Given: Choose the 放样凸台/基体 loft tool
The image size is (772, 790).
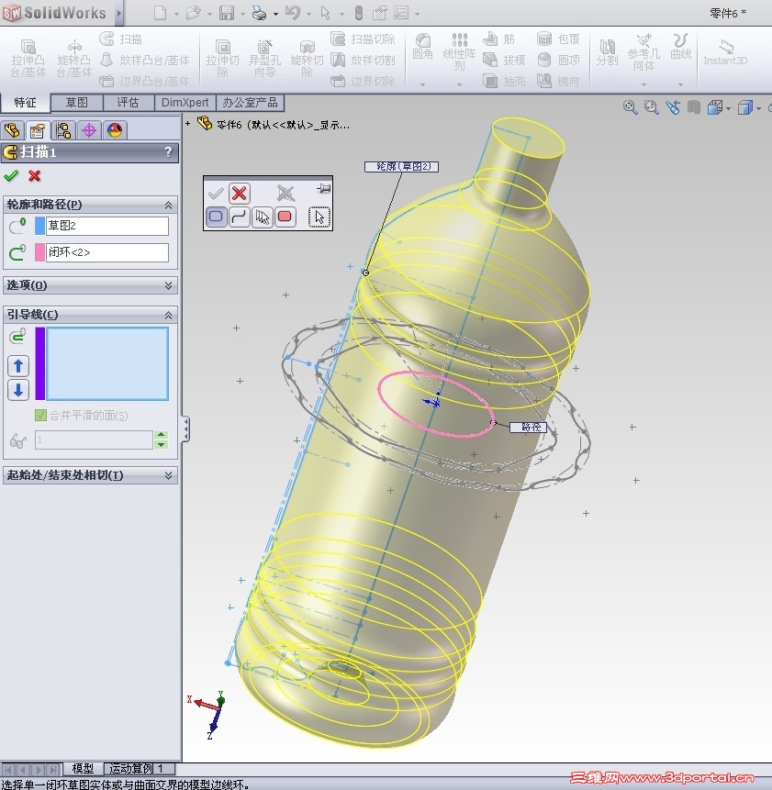Looking at the screenshot, I should (x=145, y=60).
